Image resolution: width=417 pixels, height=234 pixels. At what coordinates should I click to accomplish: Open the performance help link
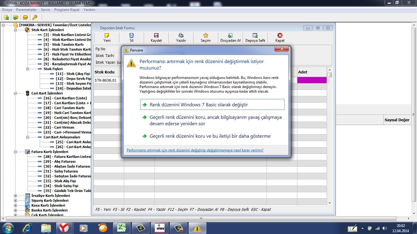(195, 150)
